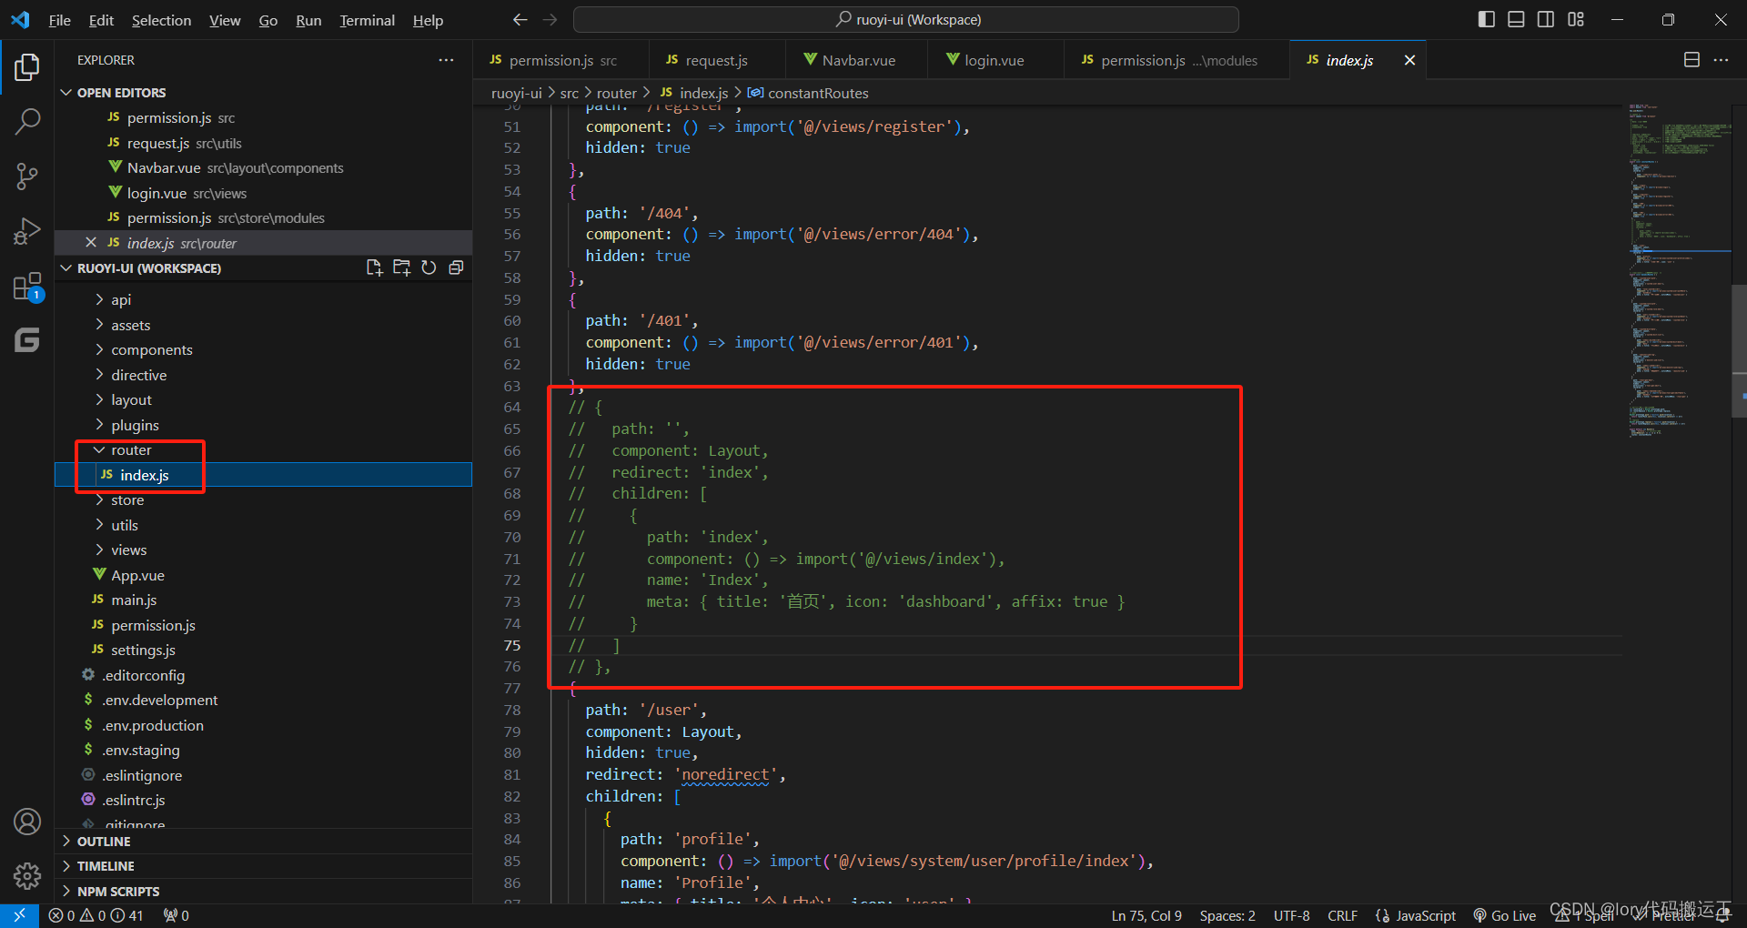
Task: Expand the store folder
Action: click(x=127, y=499)
